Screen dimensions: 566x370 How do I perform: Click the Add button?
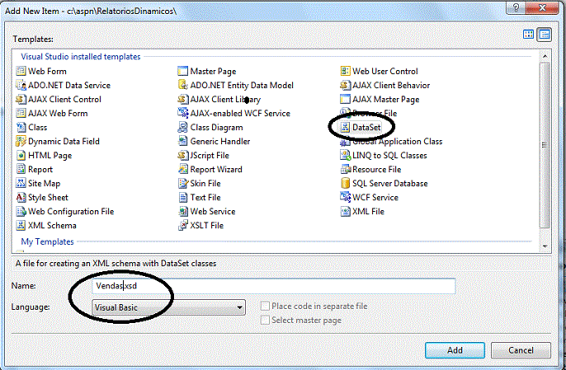455,350
